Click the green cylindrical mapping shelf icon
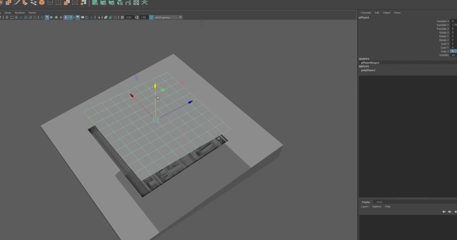The image size is (457, 240). click(x=103, y=3)
